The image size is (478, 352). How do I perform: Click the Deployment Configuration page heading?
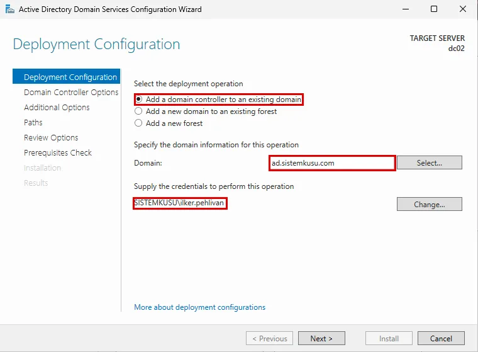click(96, 44)
